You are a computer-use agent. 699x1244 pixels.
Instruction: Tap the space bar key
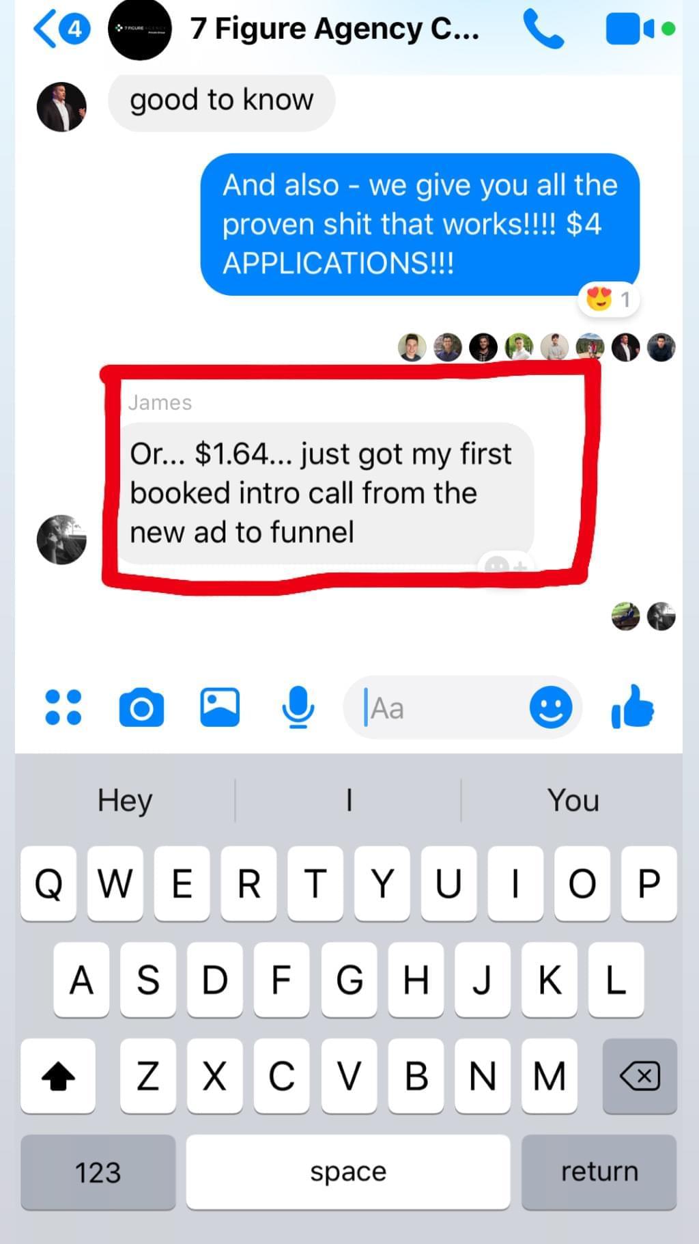(x=348, y=1172)
